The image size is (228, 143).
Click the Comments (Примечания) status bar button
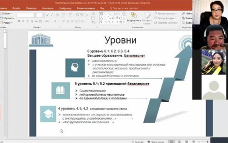(155, 142)
